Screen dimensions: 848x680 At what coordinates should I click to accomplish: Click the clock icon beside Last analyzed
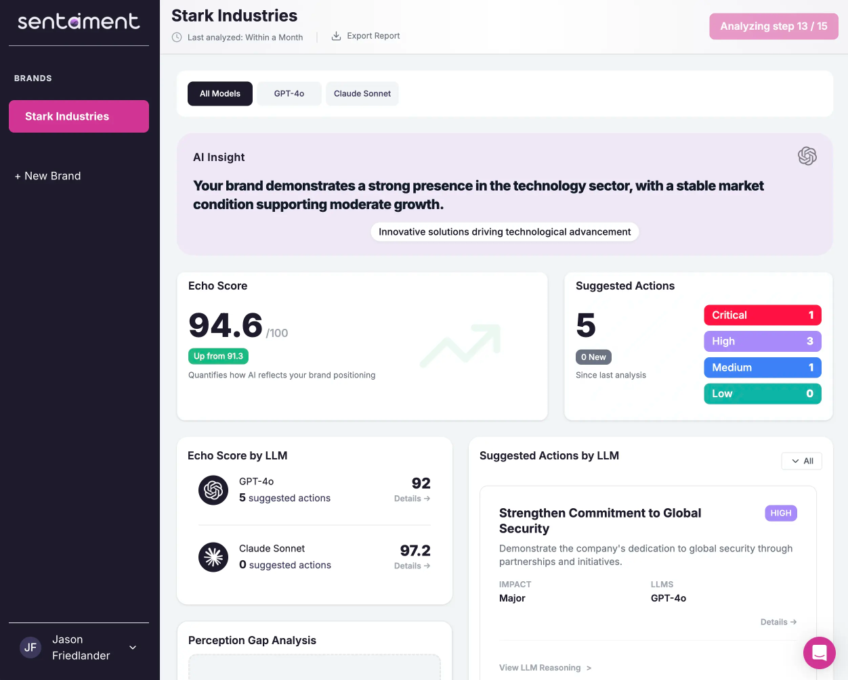coord(177,37)
